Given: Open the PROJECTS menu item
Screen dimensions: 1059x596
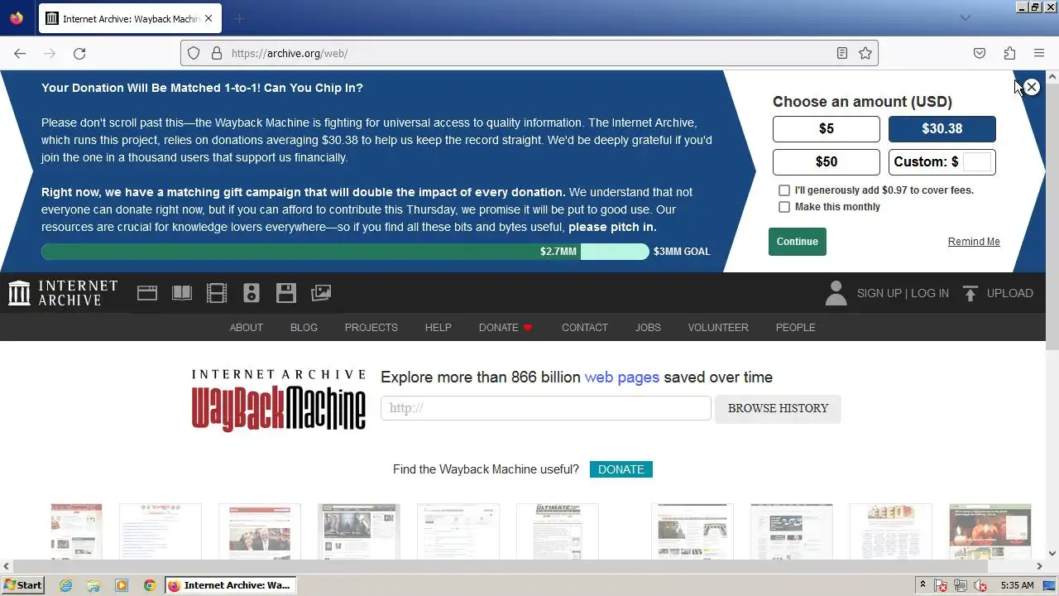Looking at the screenshot, I should [371, 328].
